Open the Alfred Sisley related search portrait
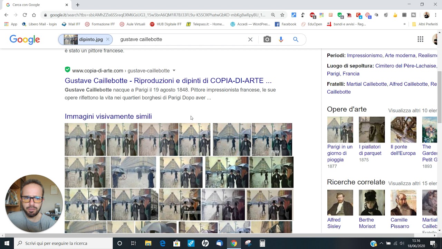442x249 pixels. coord(340,203)
